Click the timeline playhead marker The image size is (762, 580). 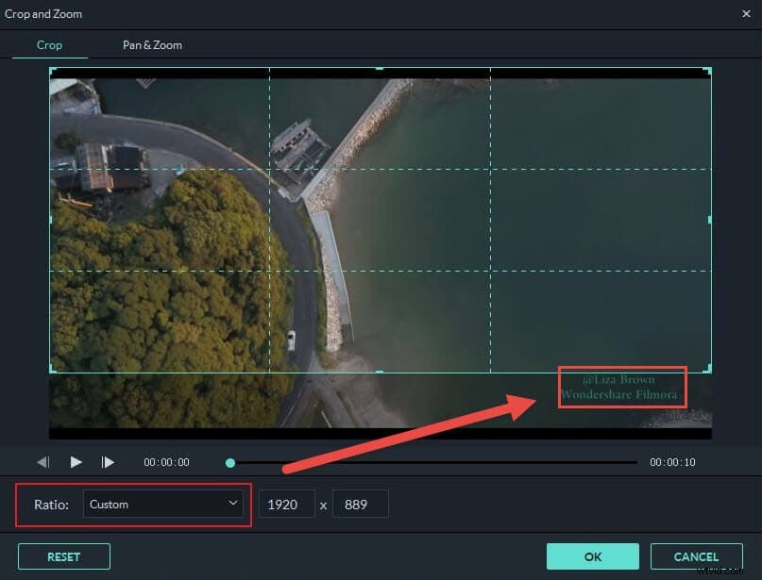[229, 462]
